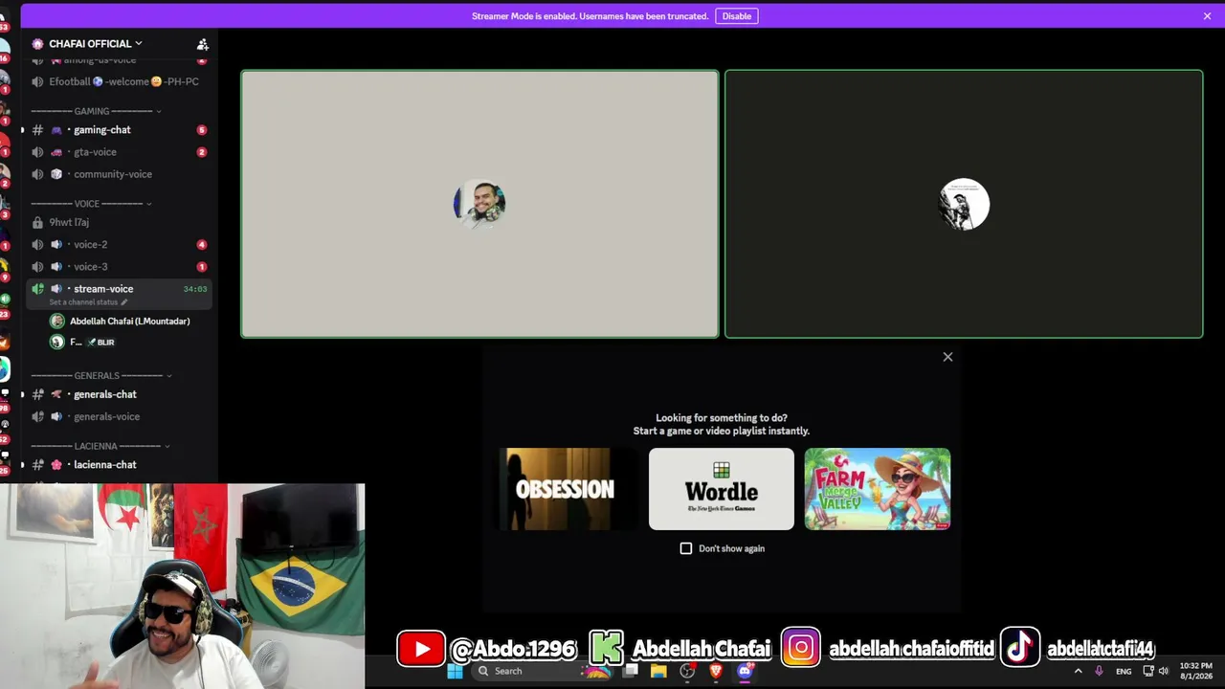Click the BLIR tag beside user F...
The image size is (1225, 689).
tap(101, 342)
